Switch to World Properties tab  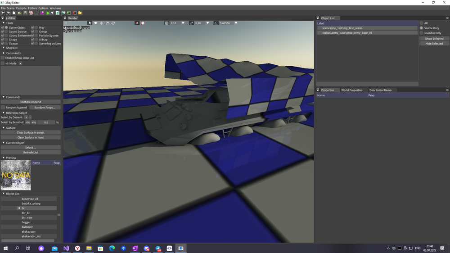(x=351, y=90)
